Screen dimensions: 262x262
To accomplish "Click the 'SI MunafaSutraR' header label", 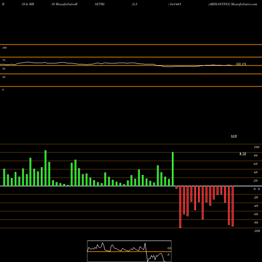I will (x=64, y=4).
